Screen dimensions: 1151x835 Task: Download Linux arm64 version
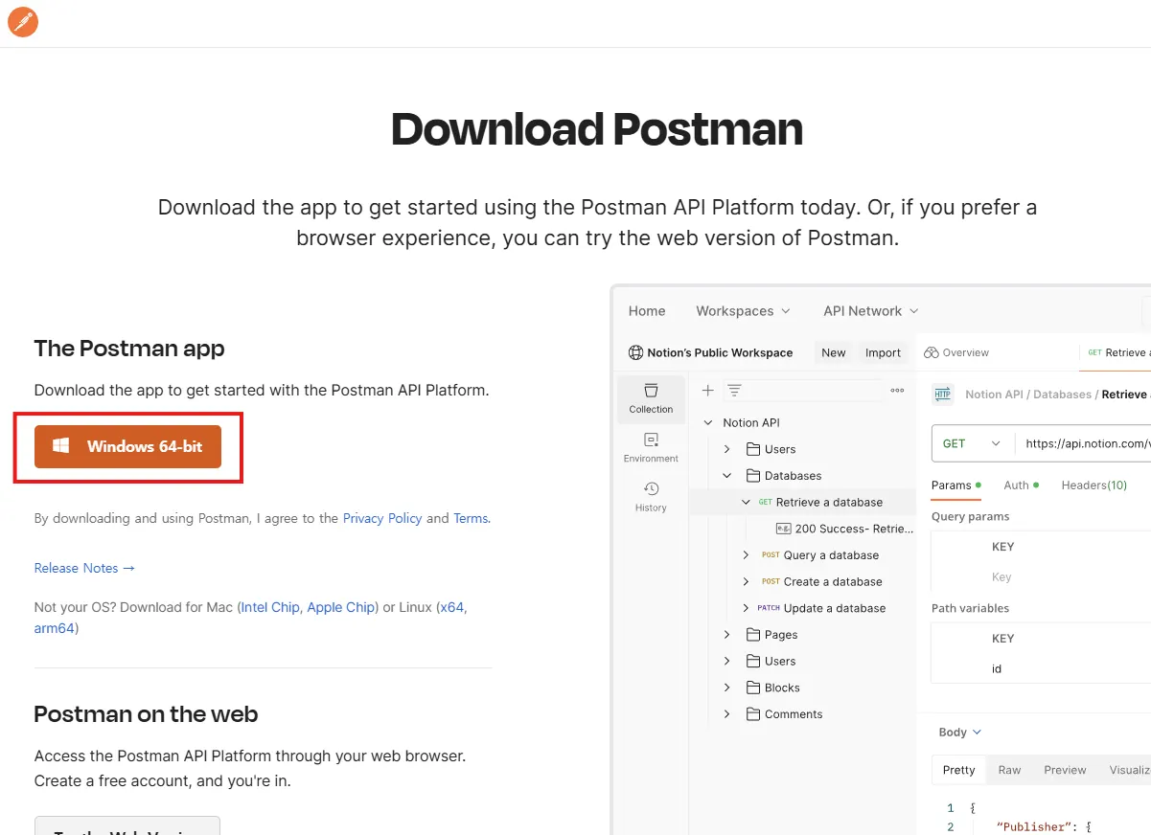click(x=54, y=628)
